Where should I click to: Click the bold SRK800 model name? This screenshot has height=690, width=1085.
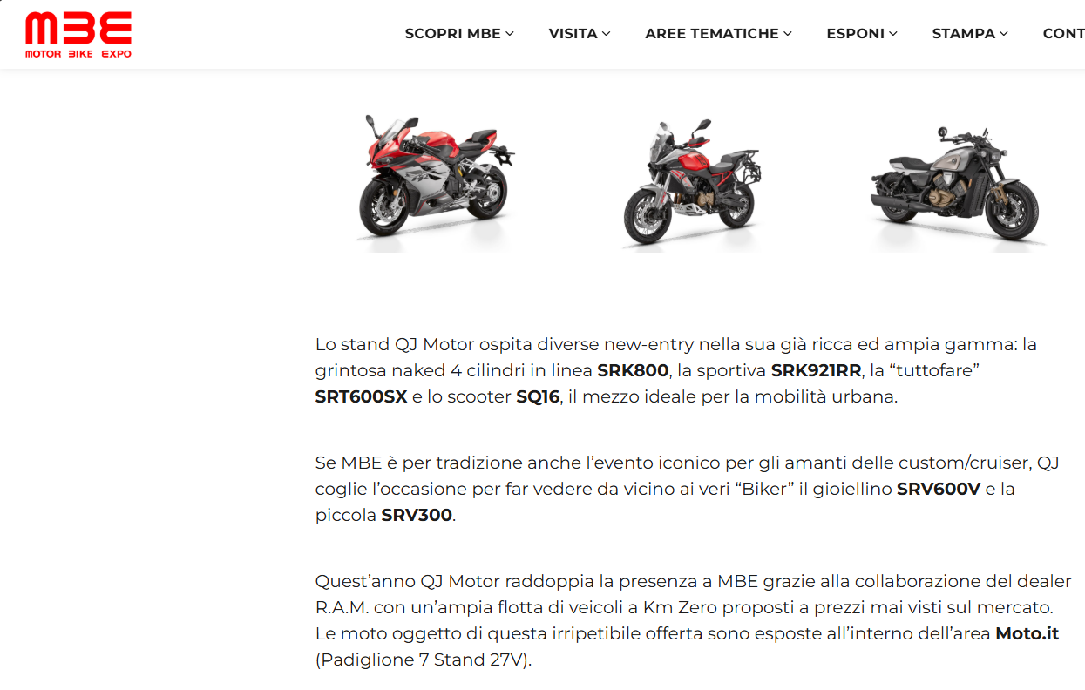(x=633, y=370)
